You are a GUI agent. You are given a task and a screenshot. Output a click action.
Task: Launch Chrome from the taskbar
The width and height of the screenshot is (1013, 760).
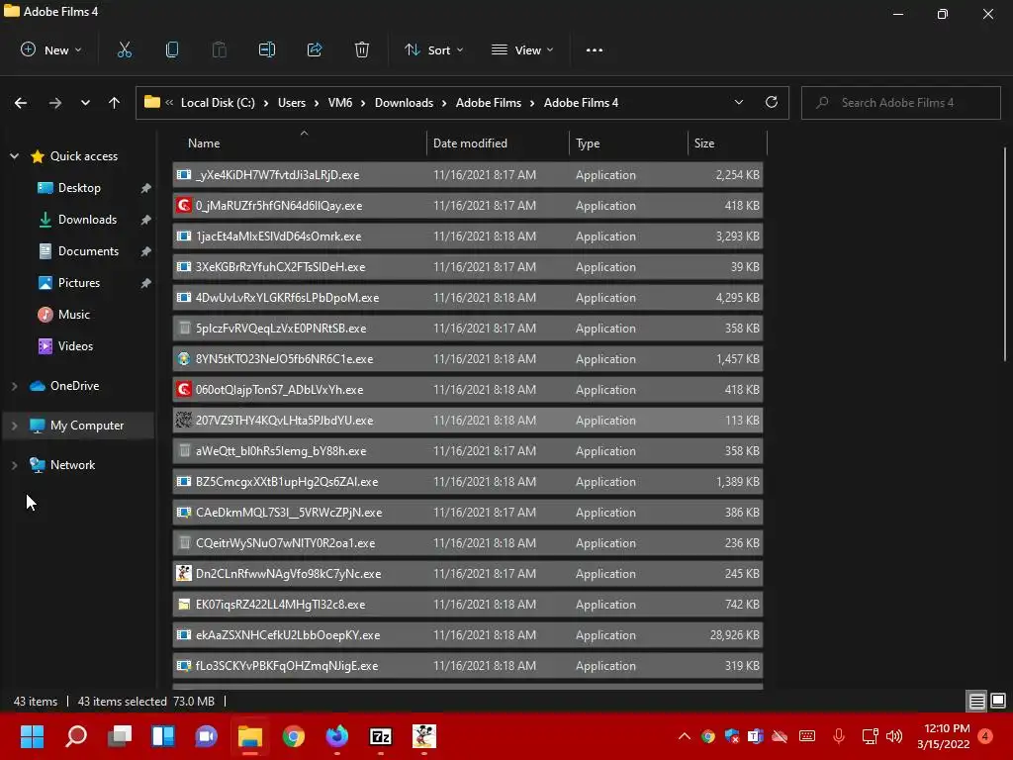click(x=293, y=736)
